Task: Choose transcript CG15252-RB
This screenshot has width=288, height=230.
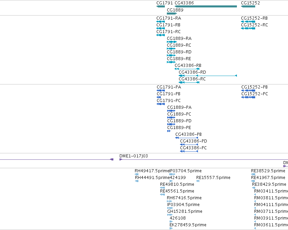Action: tap(254, 18)
